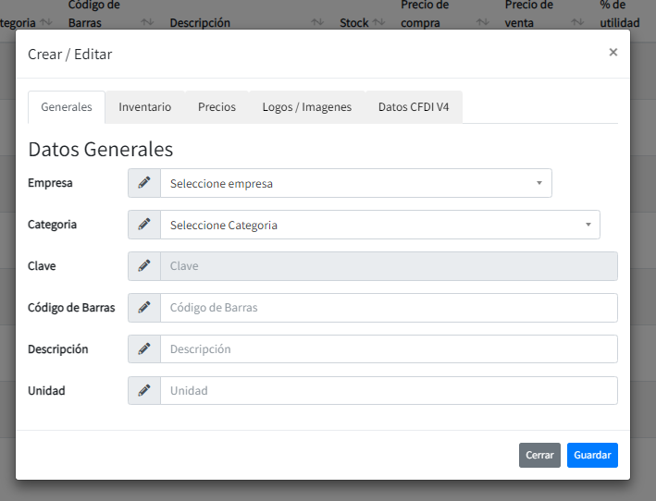
Task: Click into the Descripción text field
Action: [x=389, y=349]
